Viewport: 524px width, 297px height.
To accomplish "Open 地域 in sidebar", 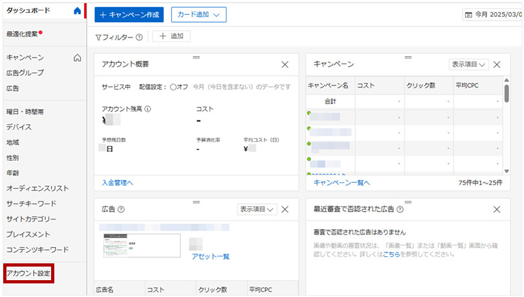I will [13, 142].
